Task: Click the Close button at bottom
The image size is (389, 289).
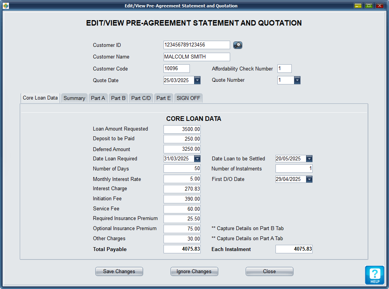Action: click(269, 272)
